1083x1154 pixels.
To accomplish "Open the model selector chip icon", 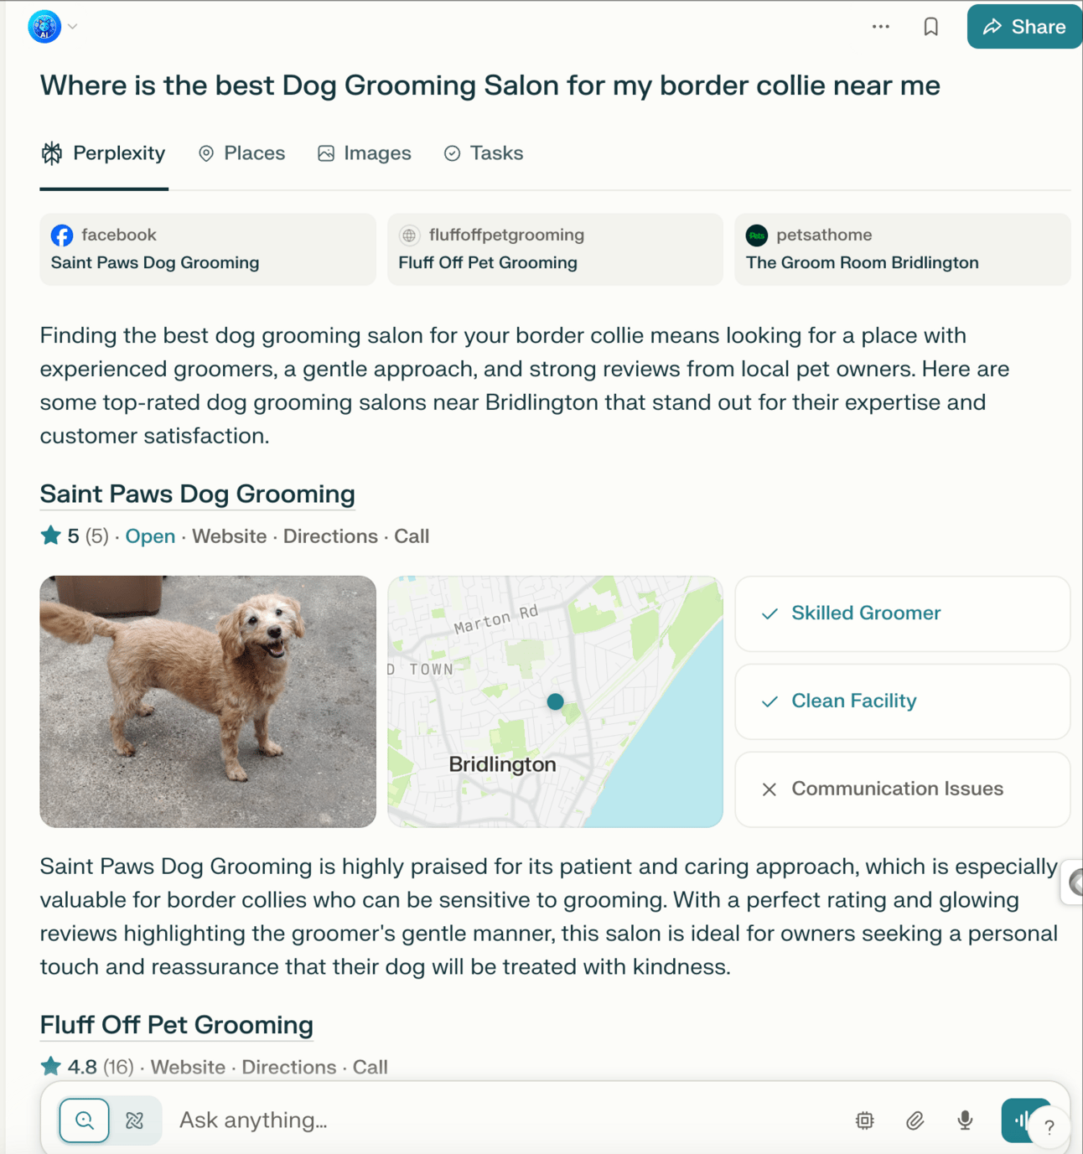I will click(x=864, y=1120).
